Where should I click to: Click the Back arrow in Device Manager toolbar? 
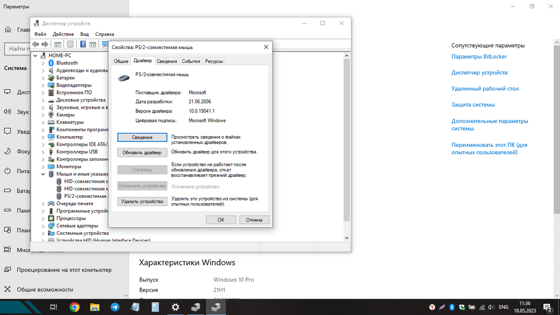(35, 45)
